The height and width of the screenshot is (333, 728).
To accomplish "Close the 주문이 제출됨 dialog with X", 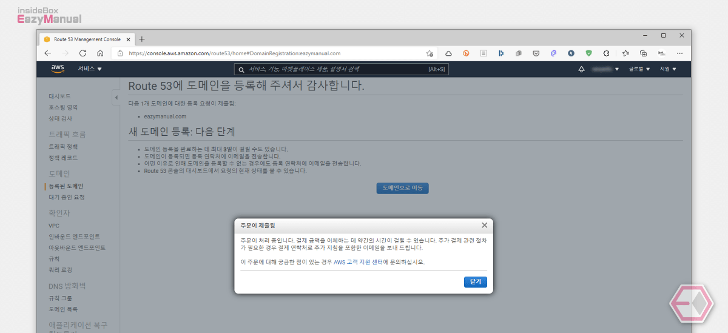I will click(x=484, y=225).
